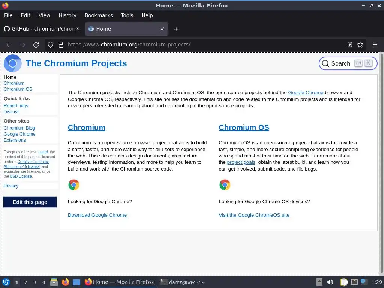Click Chromium in the sidebar navigation
Screen dimensions: 384x288
[x=14, y=83]
